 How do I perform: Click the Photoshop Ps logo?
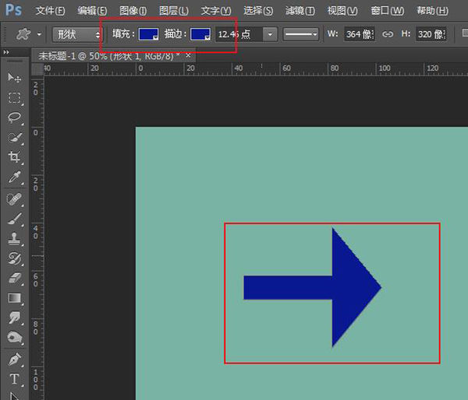[13, 10]
